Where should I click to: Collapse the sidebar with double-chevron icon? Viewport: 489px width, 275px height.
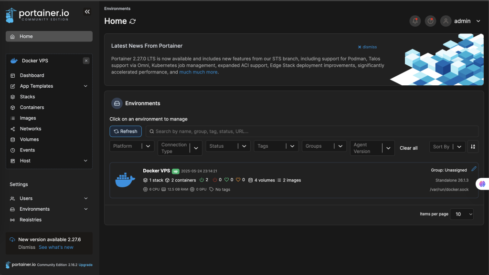click(x=87, y=12)
